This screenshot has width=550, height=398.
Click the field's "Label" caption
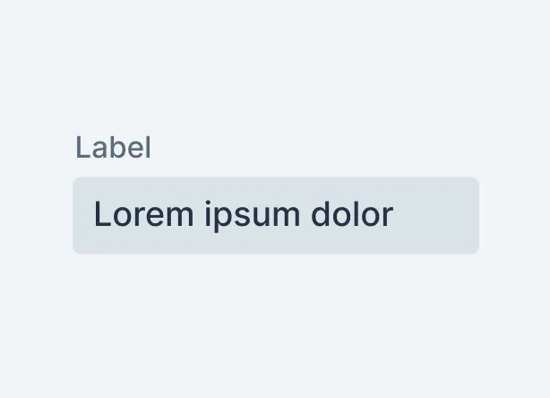[113, 148]
